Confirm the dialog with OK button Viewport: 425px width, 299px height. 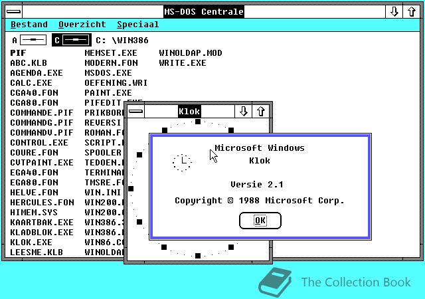tap(260, 221)
